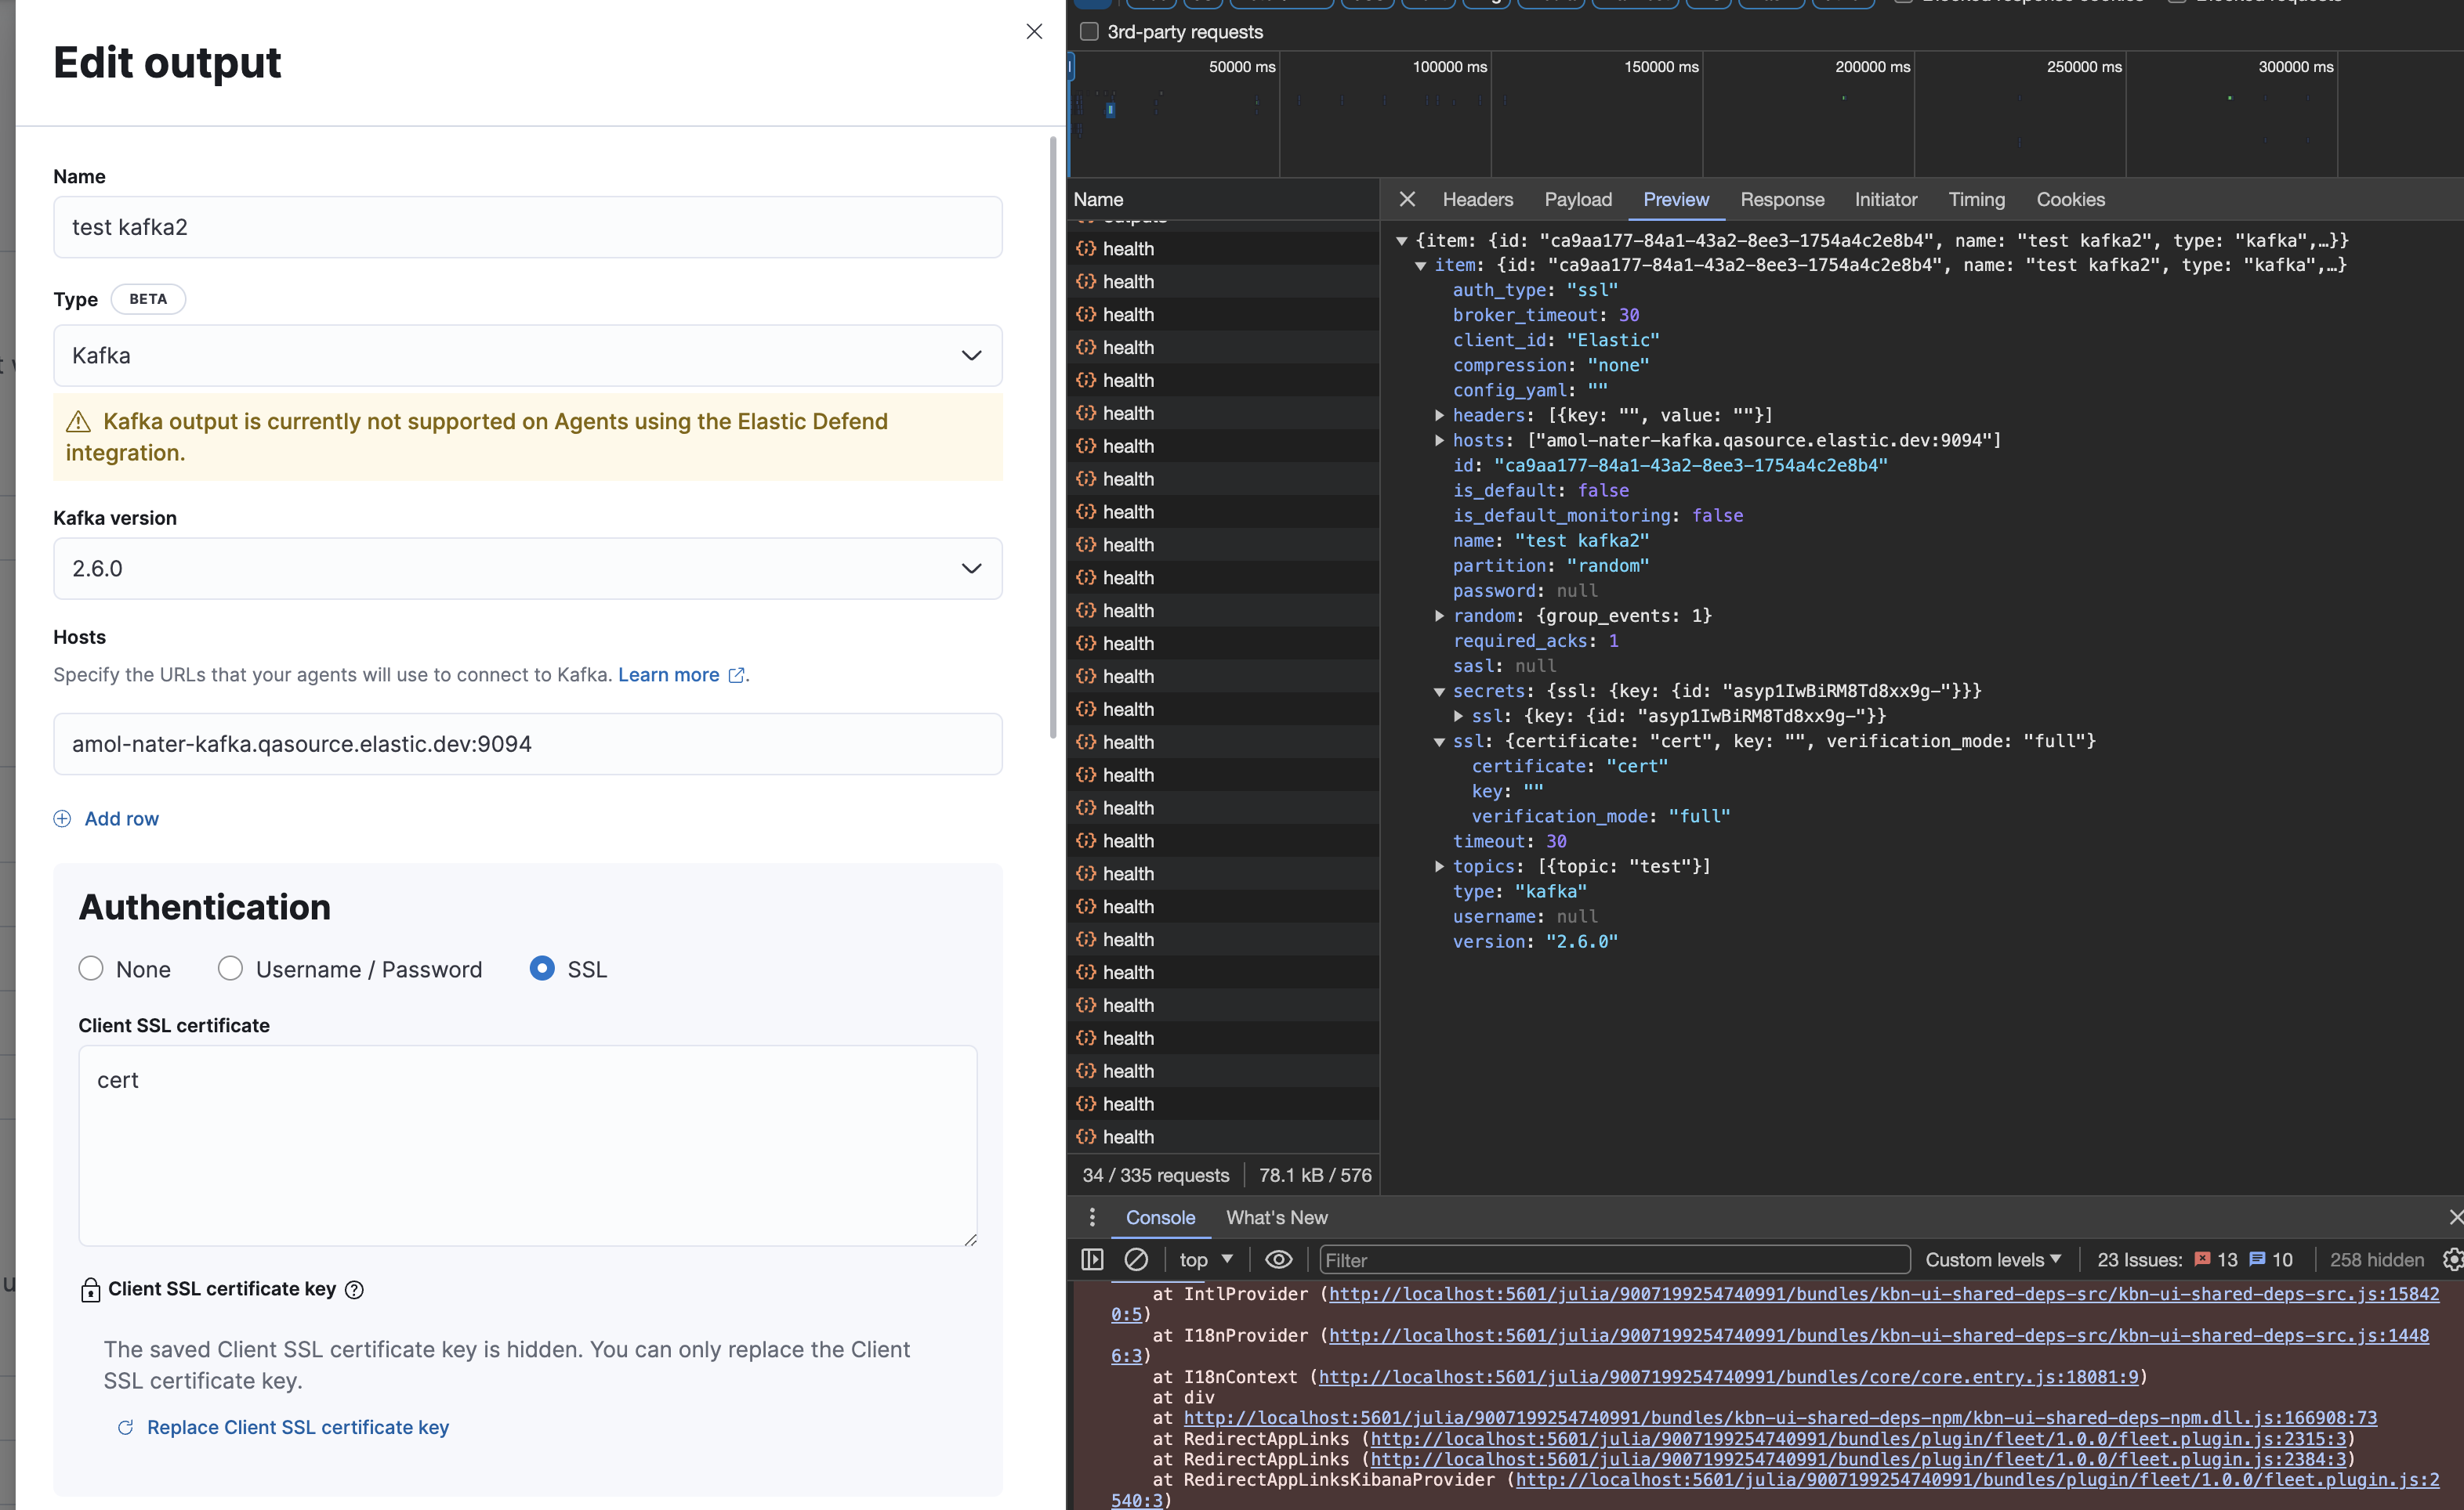Switch to the Headers tab
2464x1510 pixels.
point(1477,199)
